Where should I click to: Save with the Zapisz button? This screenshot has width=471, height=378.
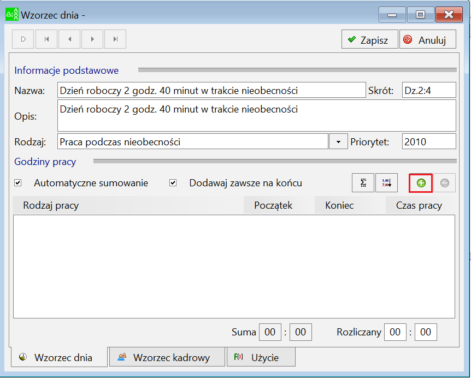tap(370, 39)
